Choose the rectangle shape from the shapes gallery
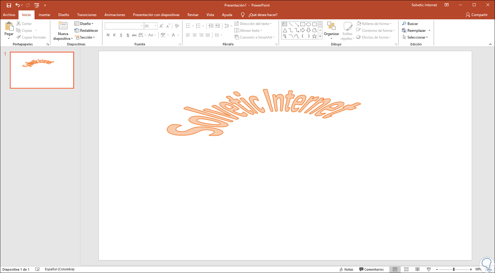Viewport: 495px width, 273px height. [x=302, y=24]
